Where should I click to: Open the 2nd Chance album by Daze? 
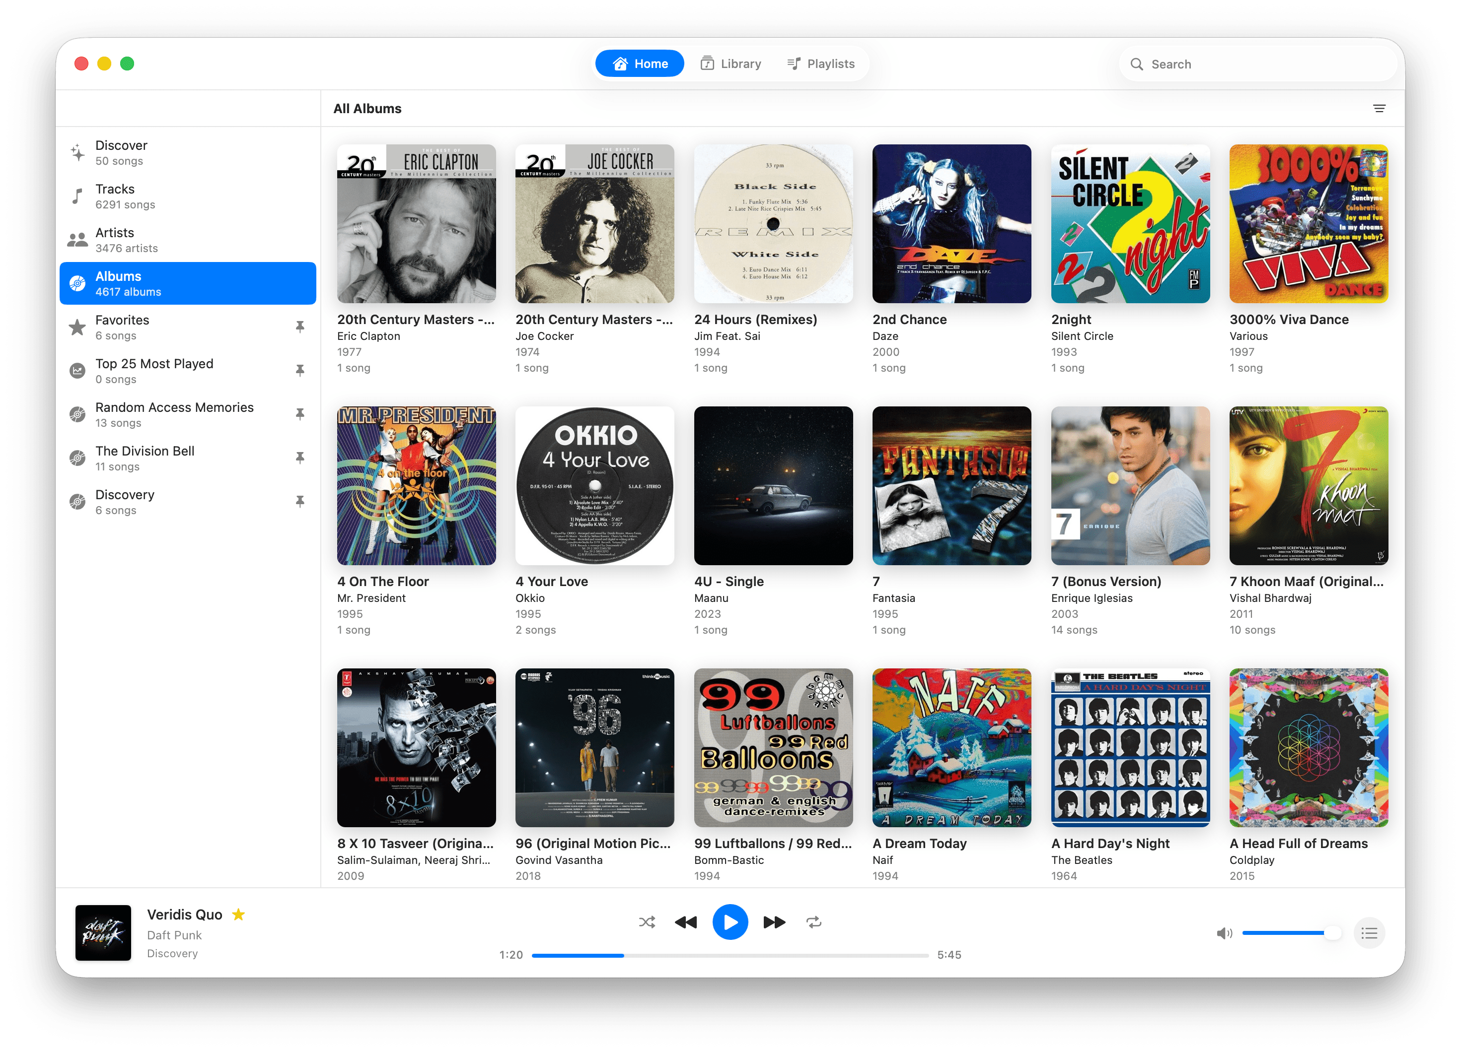click(x=951, y=224)
